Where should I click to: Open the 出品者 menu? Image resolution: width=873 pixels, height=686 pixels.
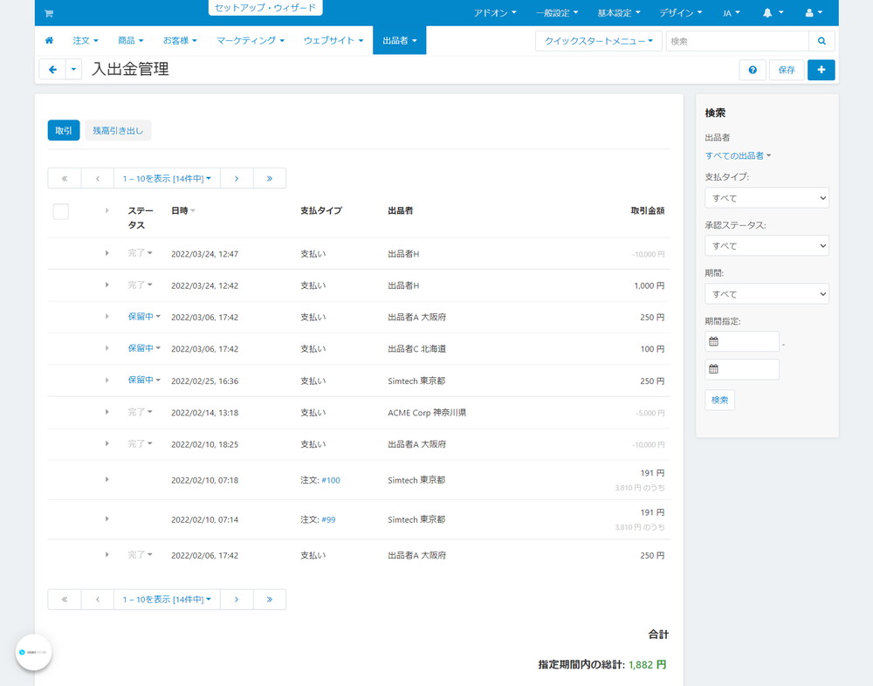pyautogui.click(x=399, y=40)
